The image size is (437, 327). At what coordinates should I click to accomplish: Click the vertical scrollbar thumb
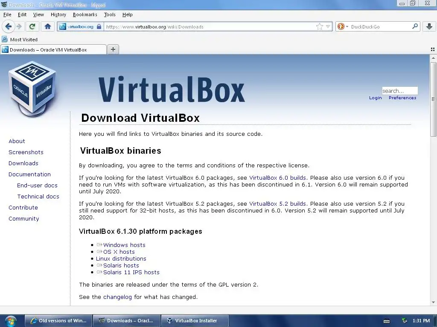coord(433,99)
